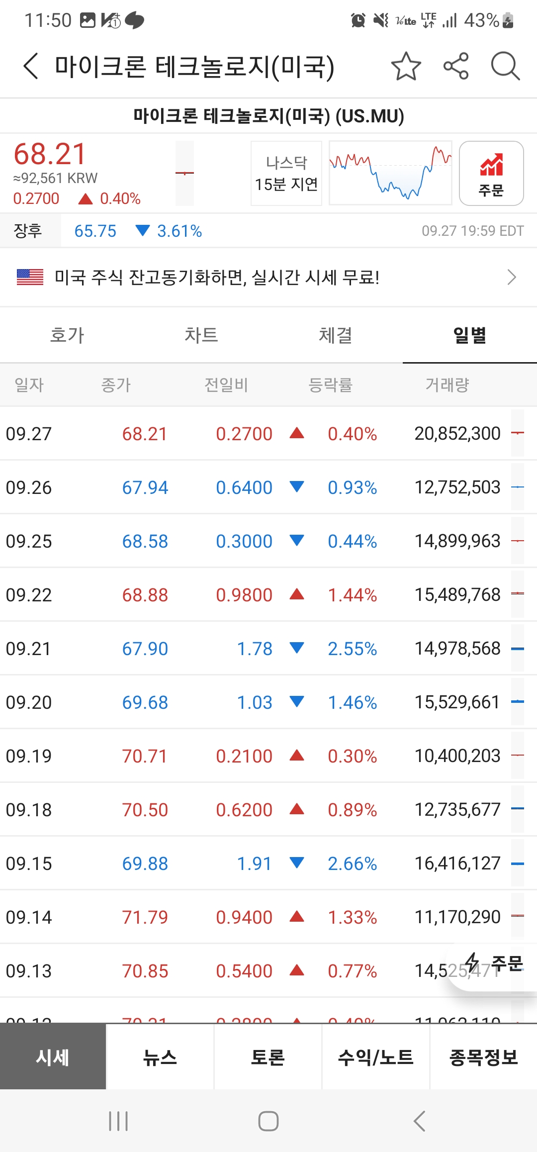Open the 시세 bottom tab
This screenshot has width=537, height=1152.
pyautogui.click(x=53, y=1057)
